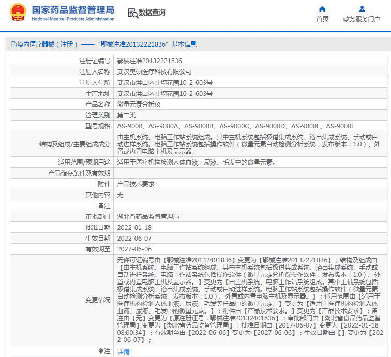Click National Medical Products Administration subtitle

(x=73, y=19)
